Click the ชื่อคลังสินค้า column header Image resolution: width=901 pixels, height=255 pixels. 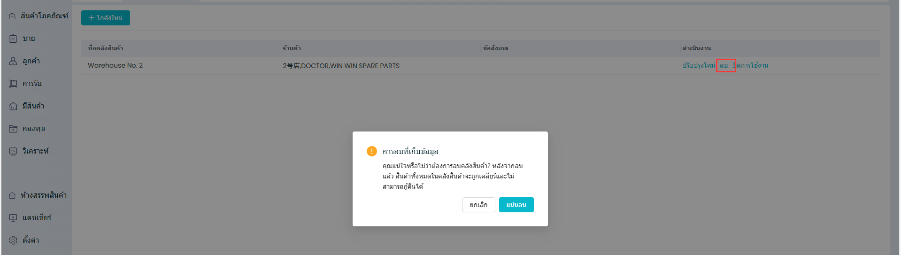coord(106,48)
